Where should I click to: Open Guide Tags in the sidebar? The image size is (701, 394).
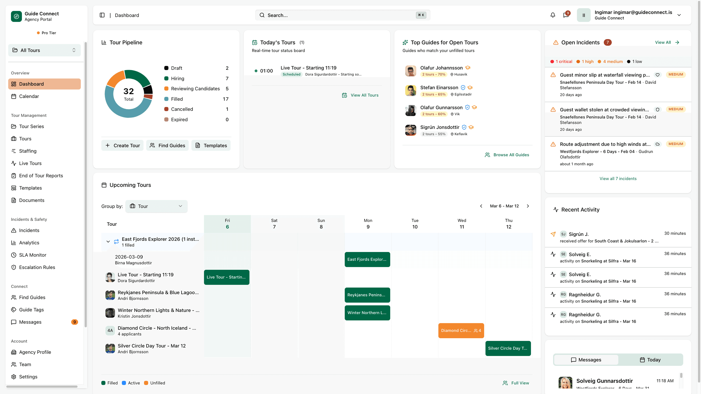[x=31, y=309]
